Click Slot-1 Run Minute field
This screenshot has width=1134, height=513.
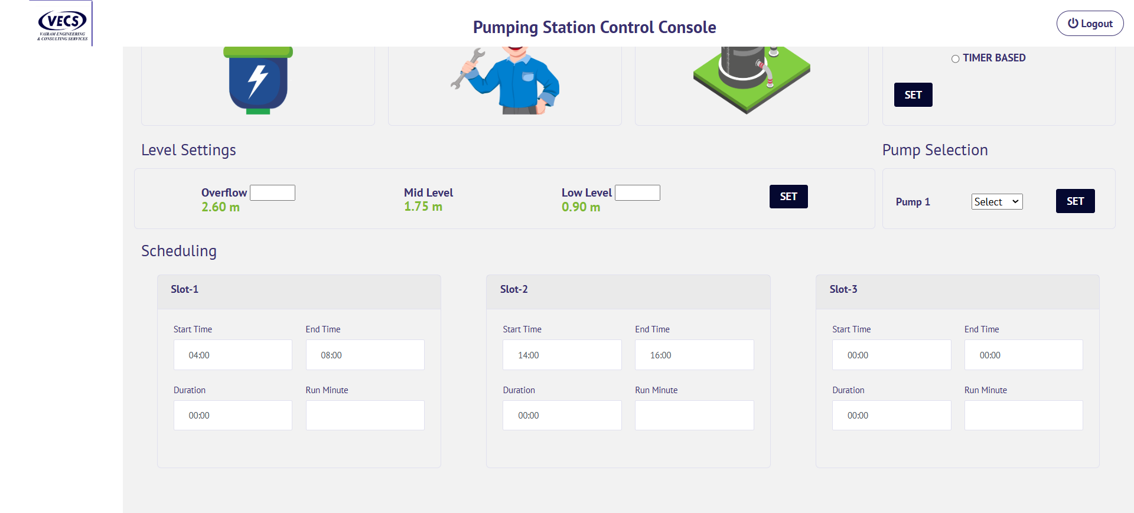[365, 416]
